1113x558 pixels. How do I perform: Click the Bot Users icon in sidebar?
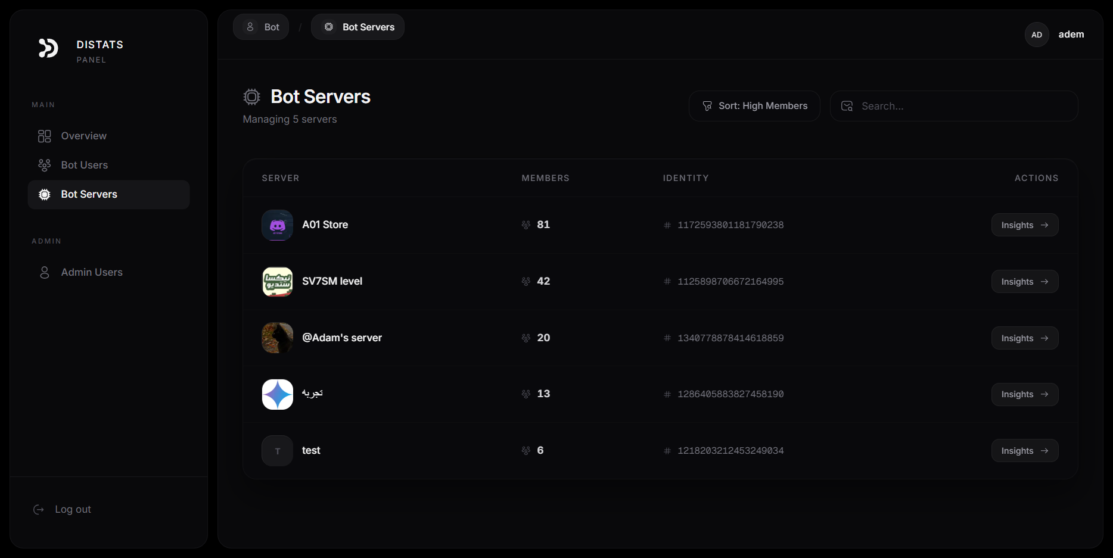coord(44,164)
